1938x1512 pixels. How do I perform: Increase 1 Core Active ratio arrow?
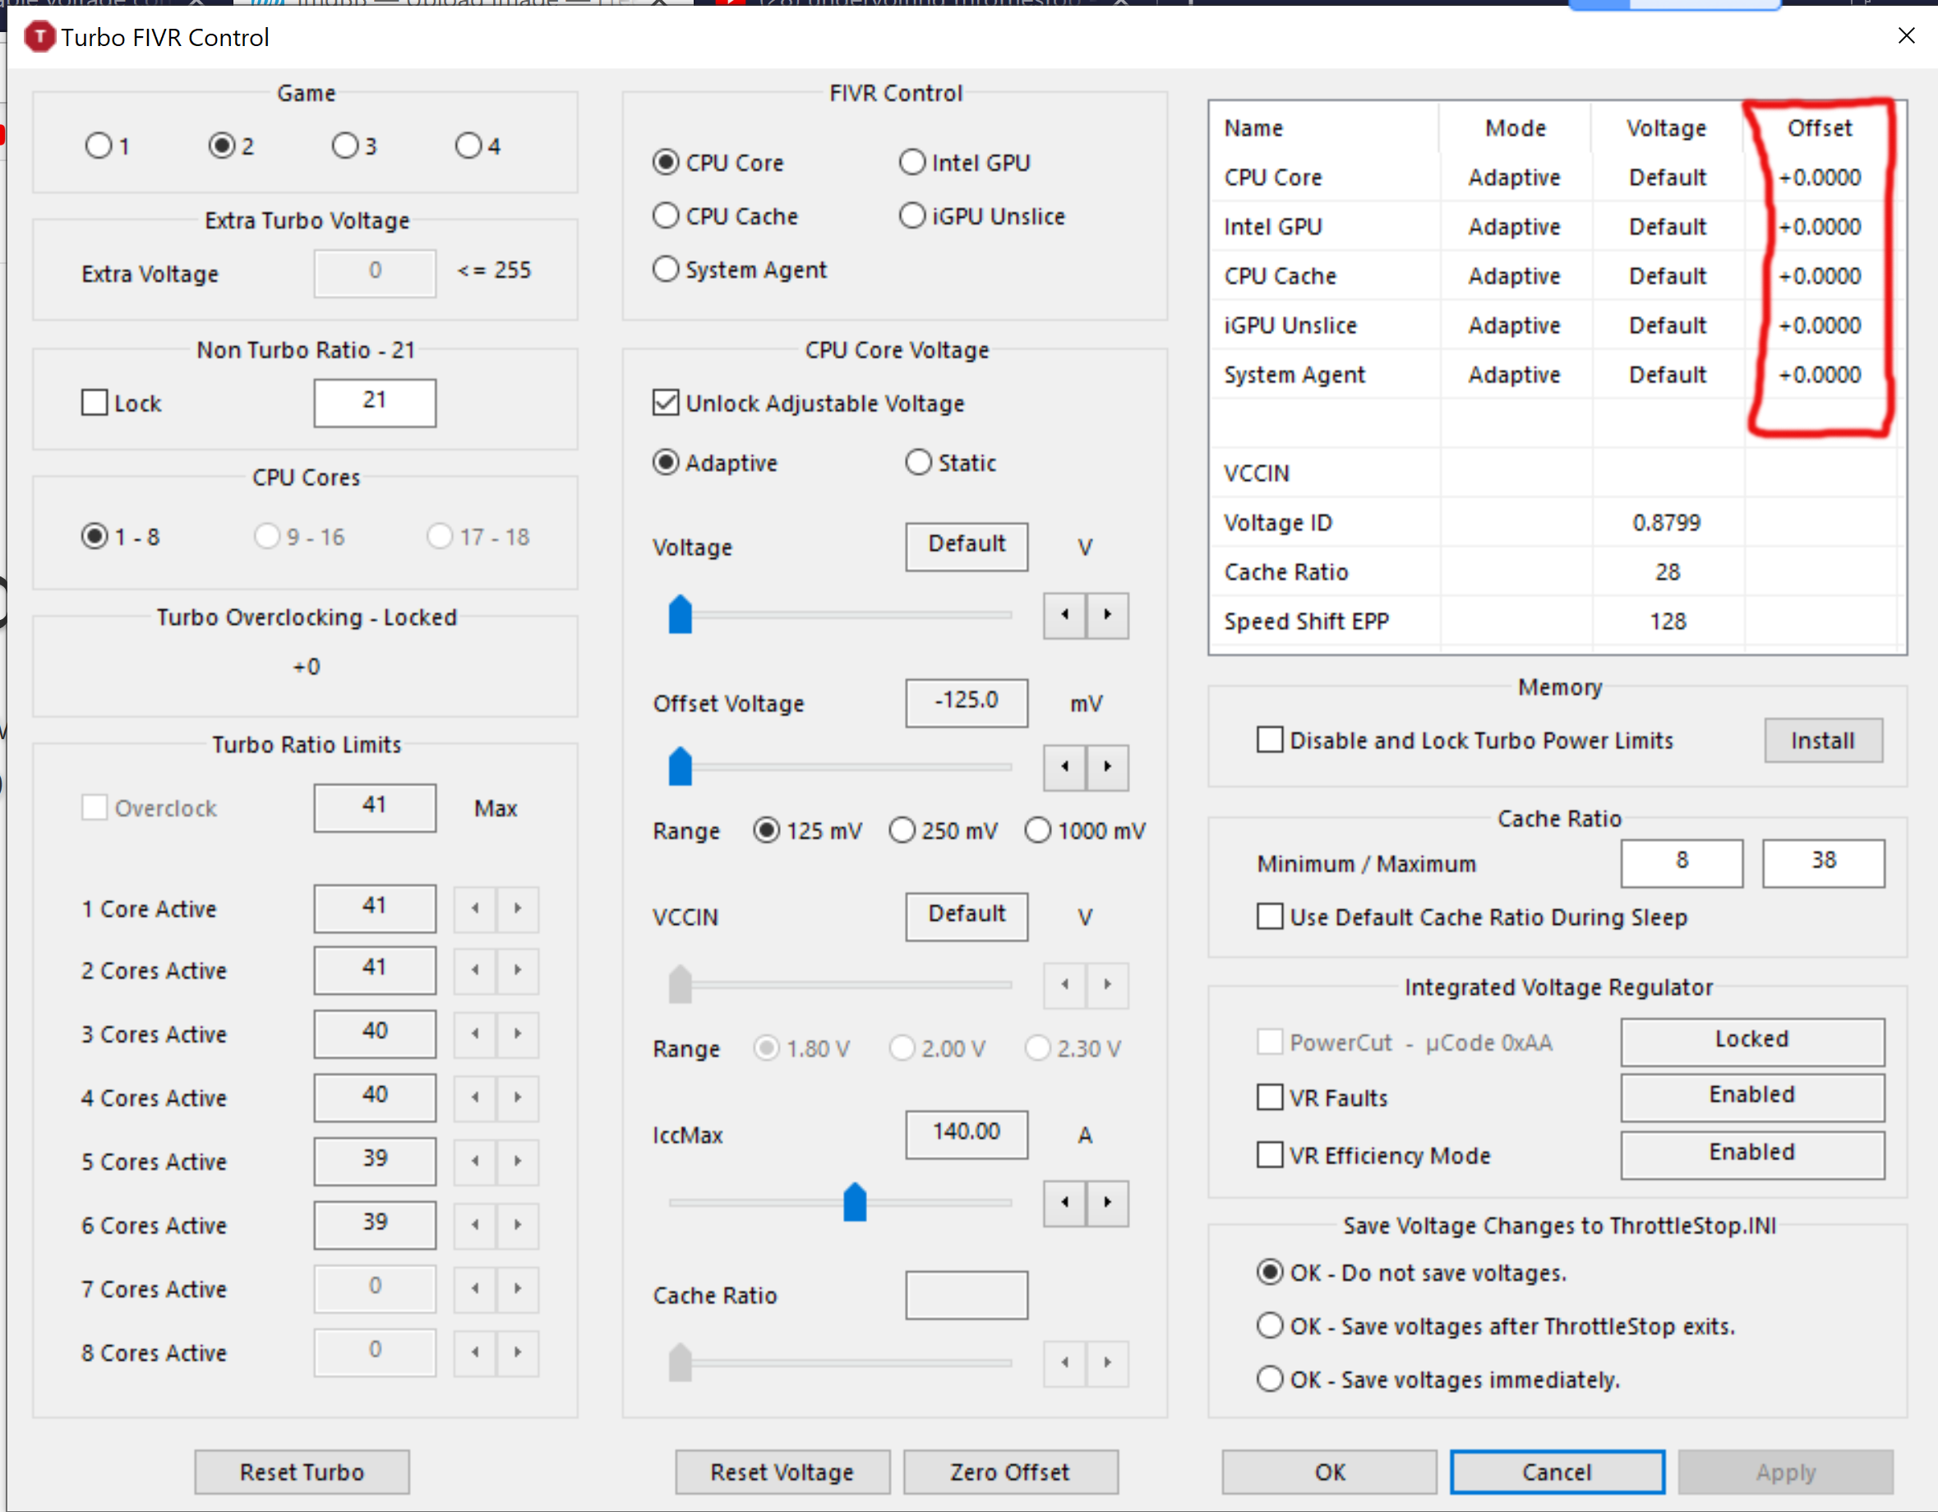(517, 909)
